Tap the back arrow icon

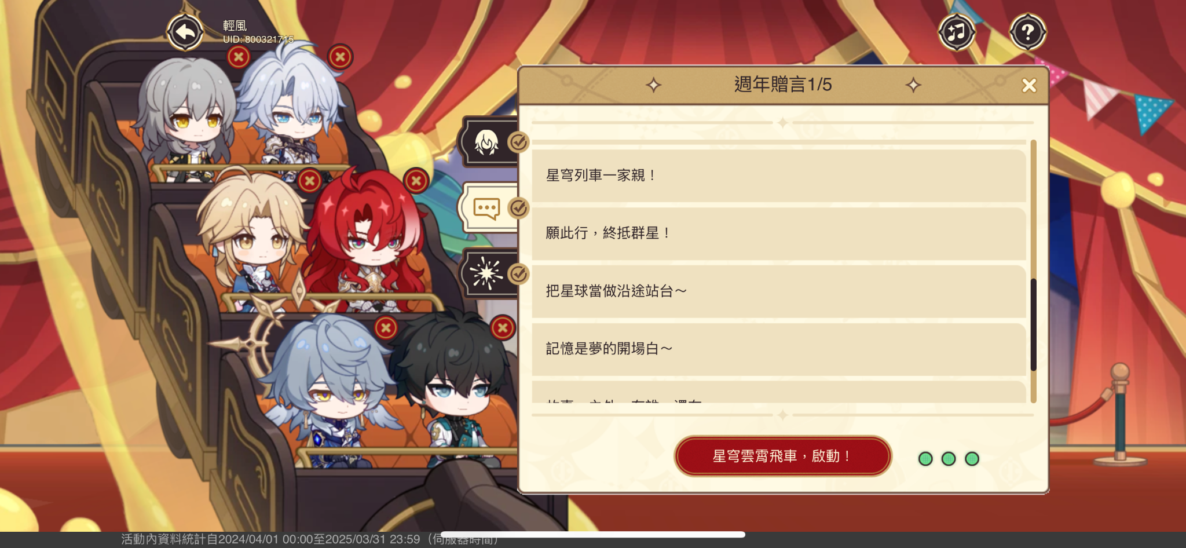click(185, 32)
